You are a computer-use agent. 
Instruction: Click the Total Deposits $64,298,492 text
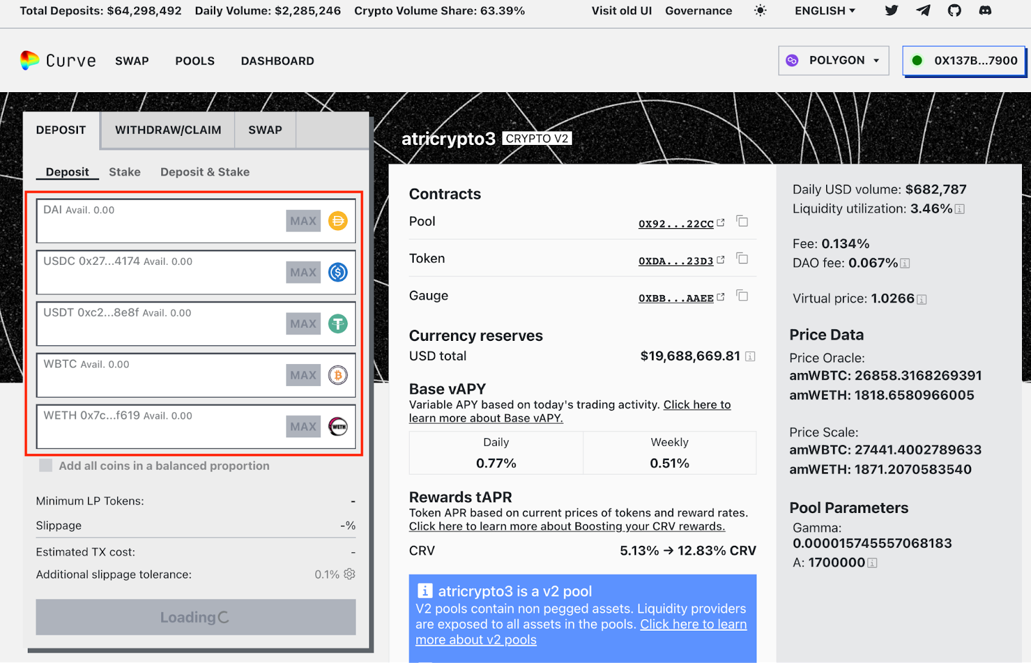tap(101, 11)
